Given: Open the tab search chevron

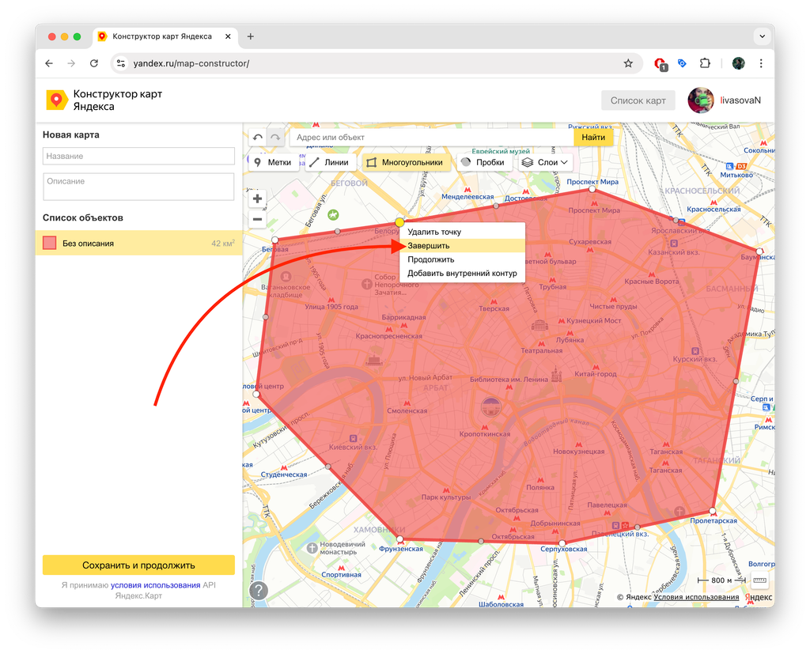Looking at the screenshot, I should 762,36.
